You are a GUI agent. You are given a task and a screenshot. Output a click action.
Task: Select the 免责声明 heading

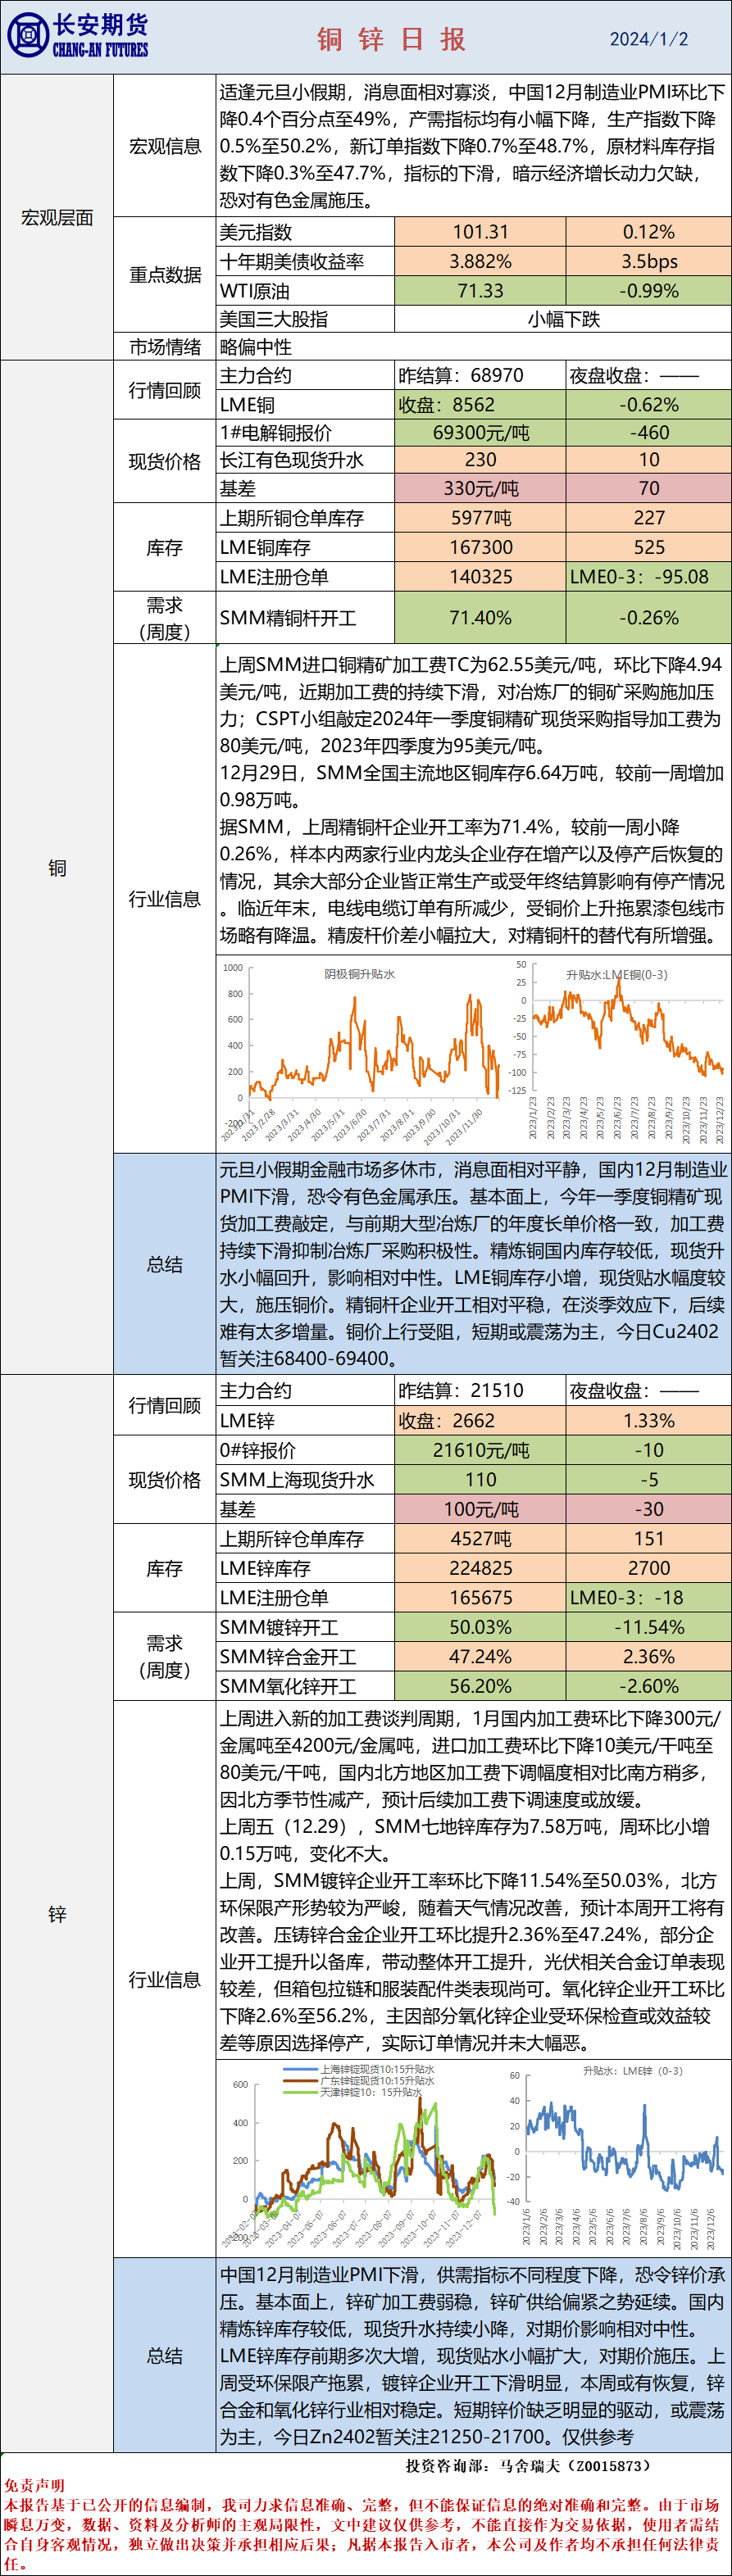[34, 2485]
